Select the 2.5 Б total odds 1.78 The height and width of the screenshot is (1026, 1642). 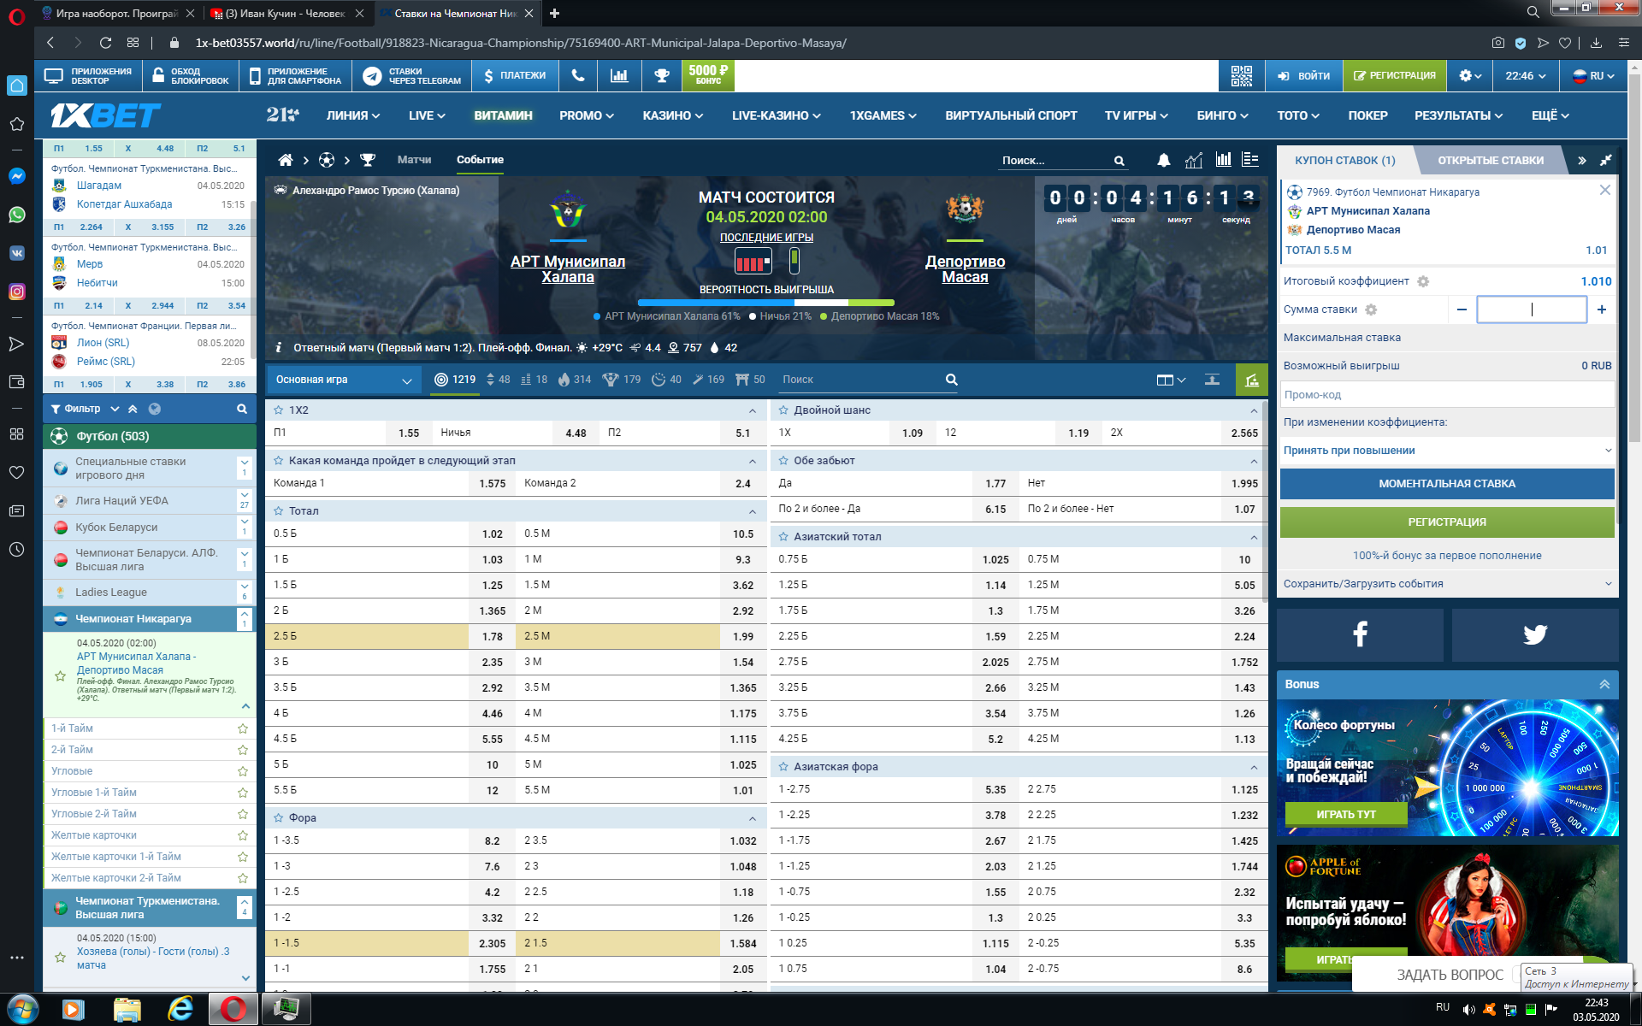(x=492, y=636)
